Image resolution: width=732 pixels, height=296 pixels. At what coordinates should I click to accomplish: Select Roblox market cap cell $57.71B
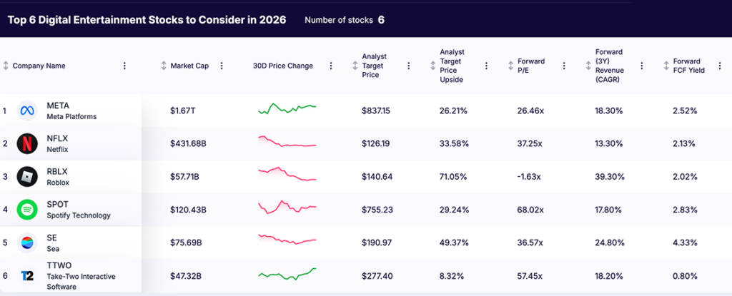(184, 177)
